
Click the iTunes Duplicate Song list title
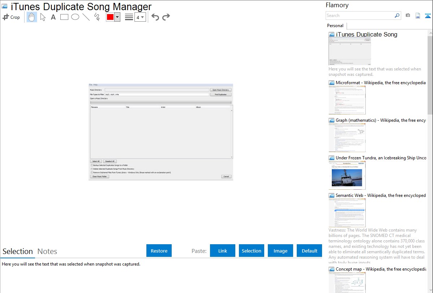(366, 34)
